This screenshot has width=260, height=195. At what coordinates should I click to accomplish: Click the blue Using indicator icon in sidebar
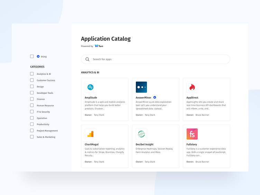click(x=38, y=56)
